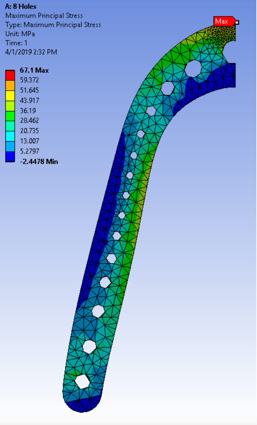Click the Type: Maximum Principal Stress line
This screenshot has height=425, width=257.
click(x=53, y=25)
